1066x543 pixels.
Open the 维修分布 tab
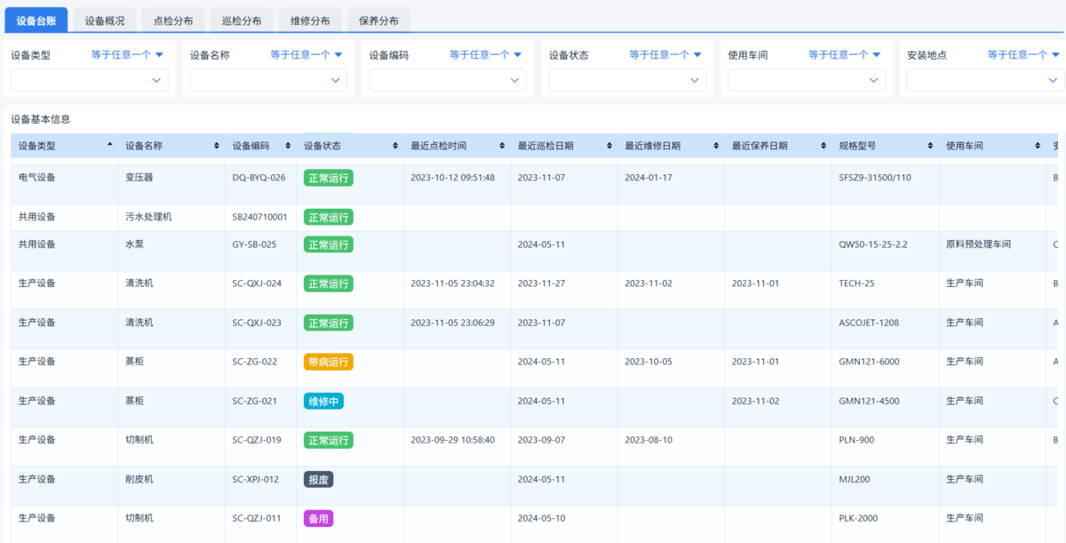pos(310,20)
